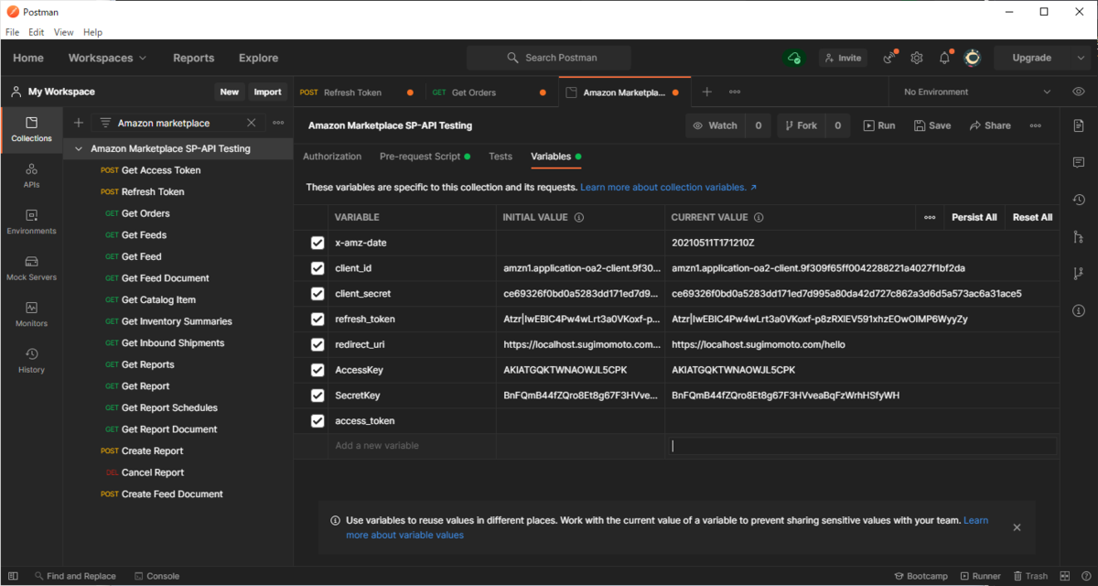
Task: Open the info icon in right sidebar
Action: (1079, 310)
